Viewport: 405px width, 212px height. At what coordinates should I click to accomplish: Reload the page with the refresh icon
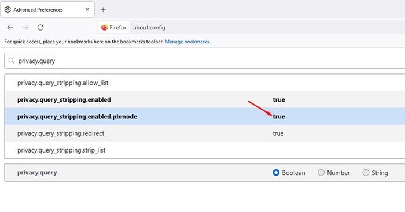41,27
